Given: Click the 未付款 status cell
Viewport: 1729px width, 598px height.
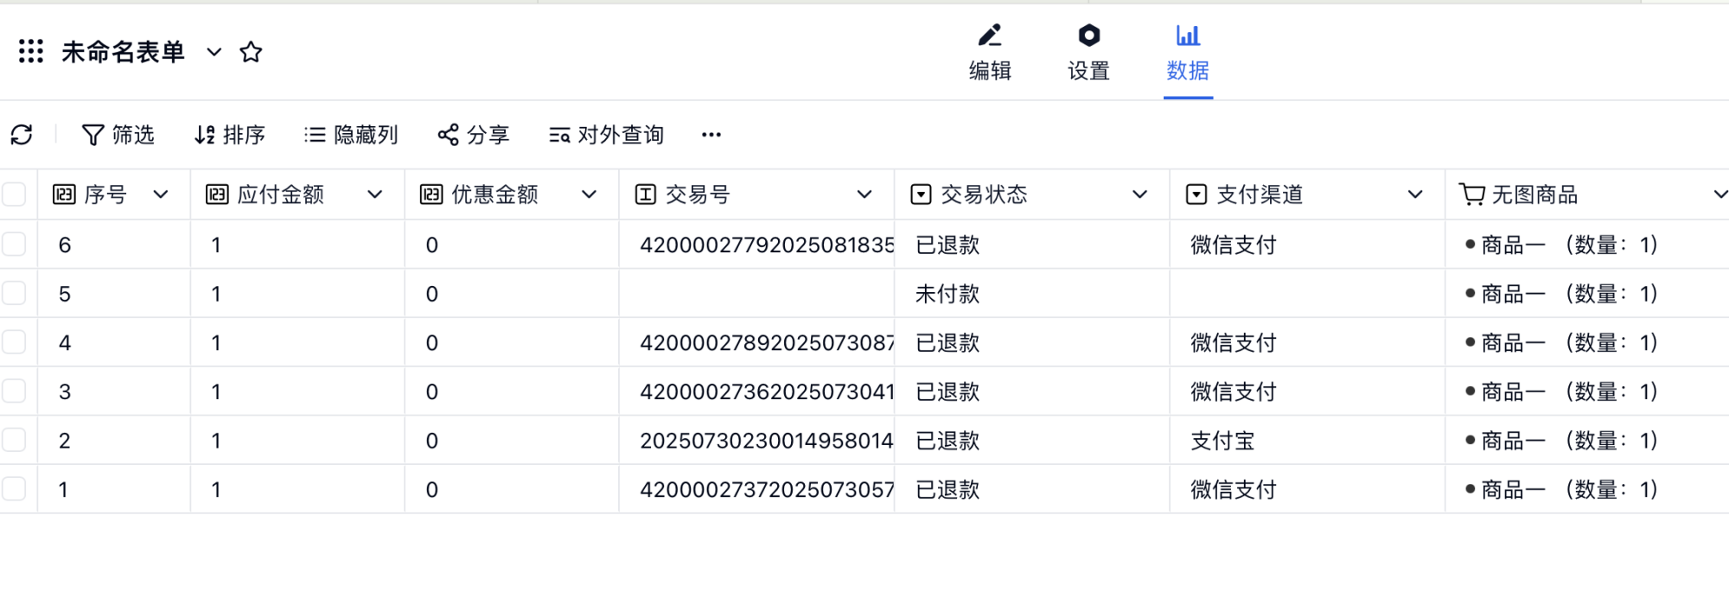Looking at the screenshot, I should coord(947,294).
